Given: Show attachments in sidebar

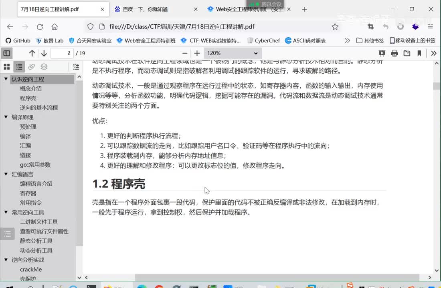Looking at the screenshot, I should tap(32, 67).
